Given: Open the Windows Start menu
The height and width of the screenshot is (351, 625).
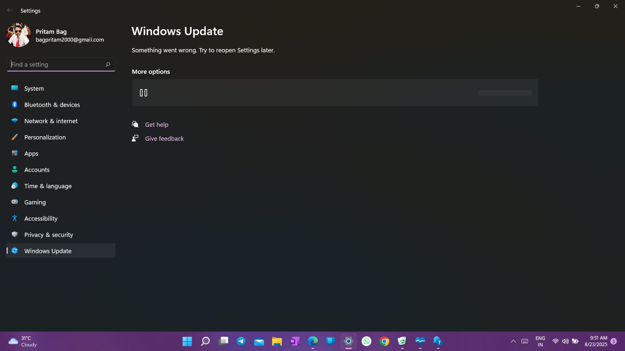Looking at the screenshot, I should (x=187, y=341).
